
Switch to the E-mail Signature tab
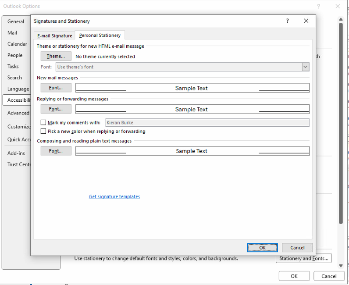coord(54,36)
